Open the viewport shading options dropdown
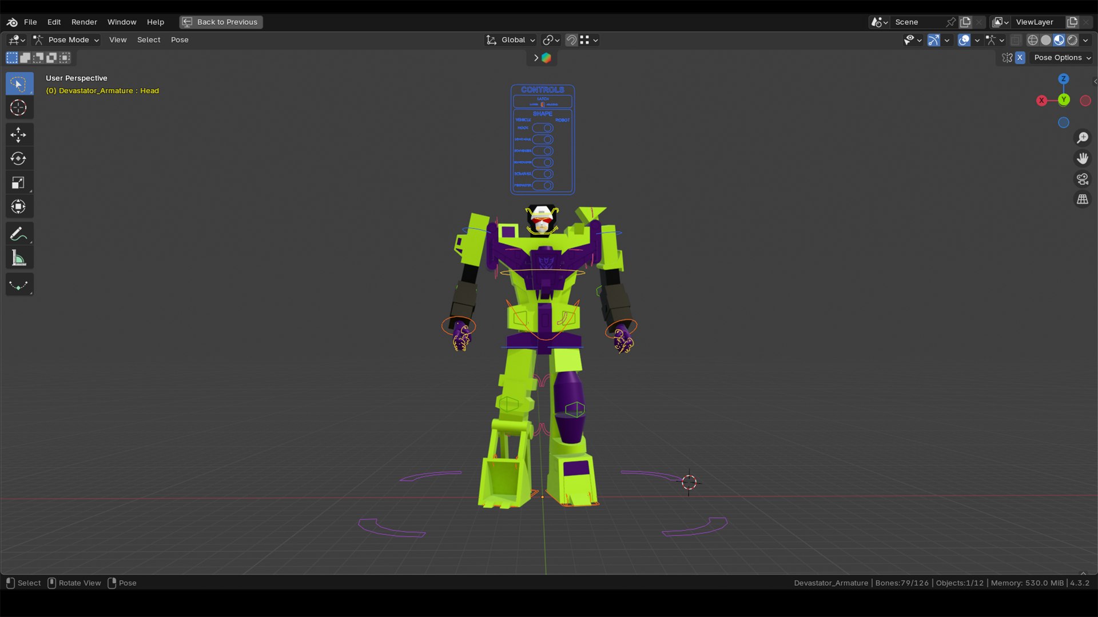The image size is (1098, 617). (1085, 40)
